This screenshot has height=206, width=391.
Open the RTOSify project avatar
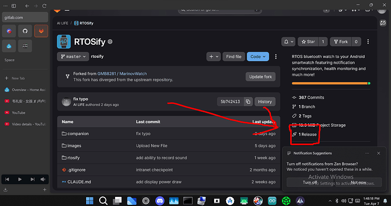[x=64, y=41]
